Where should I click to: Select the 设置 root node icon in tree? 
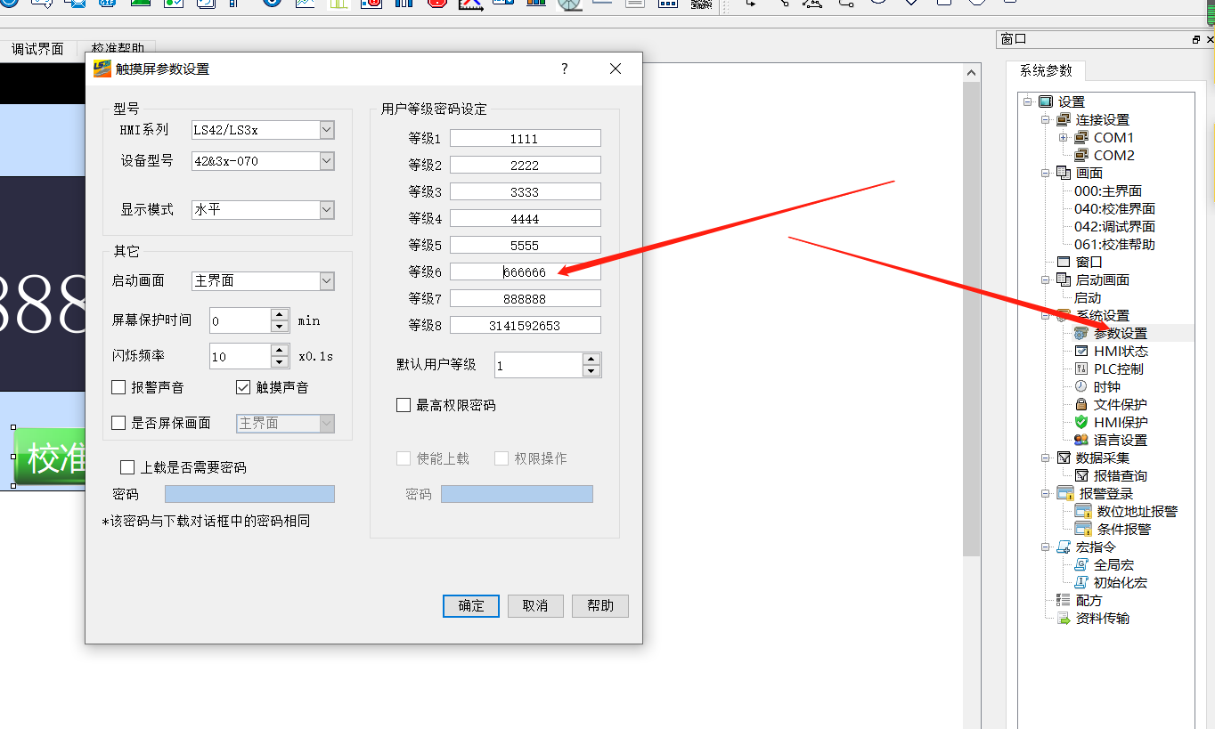click(x=1046, y=102)
